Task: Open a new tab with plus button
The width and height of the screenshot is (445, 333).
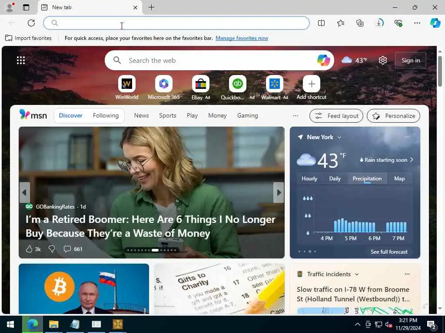Action: click(152, 7)
